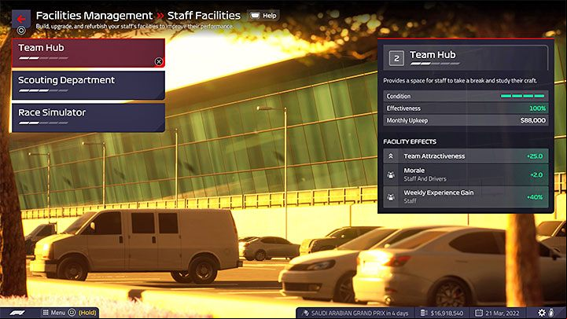Click the next race flag icon
567x319 pixels.
click(306, 313)
